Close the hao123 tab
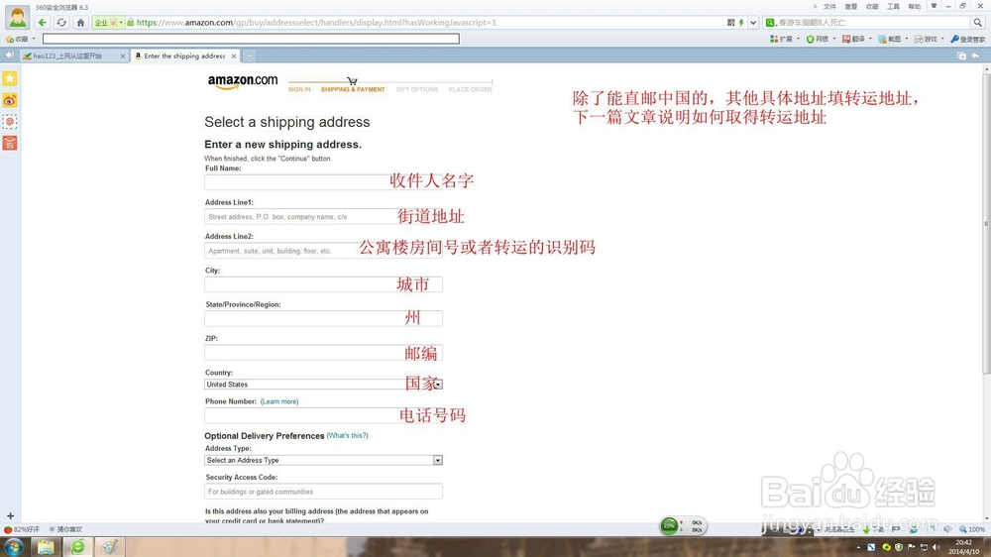Screen dimensions: 991x557 [x=123, y=56]
